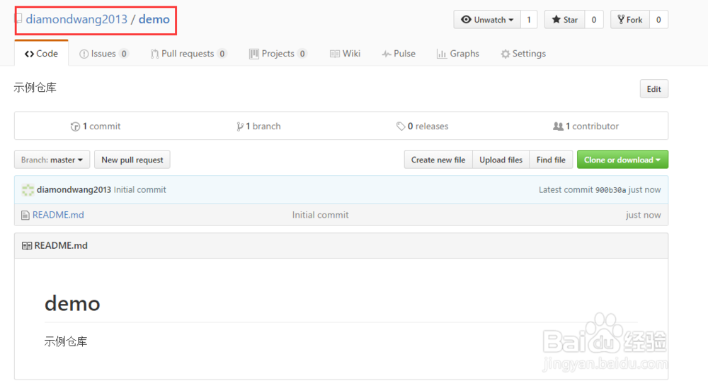
Task: Click the fork icon in Fork button
Action: (x=622, y=19)
